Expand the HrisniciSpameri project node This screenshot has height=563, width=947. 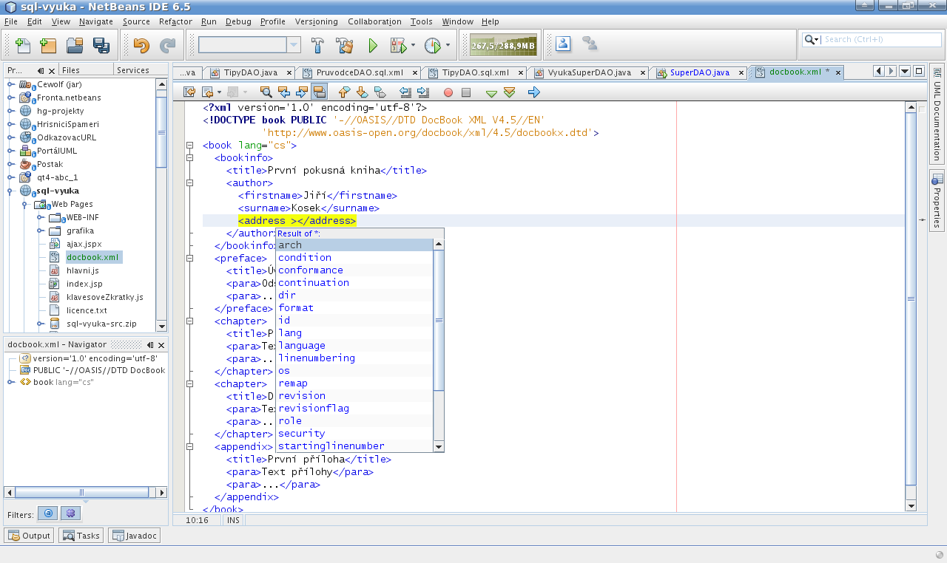coord(11,124)
